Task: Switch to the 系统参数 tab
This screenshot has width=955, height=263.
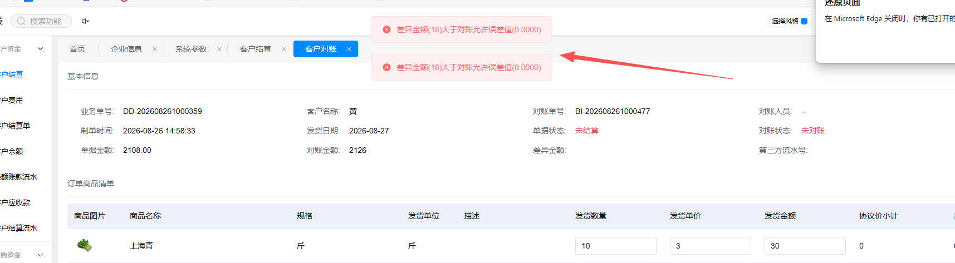Action: [191, 49]
